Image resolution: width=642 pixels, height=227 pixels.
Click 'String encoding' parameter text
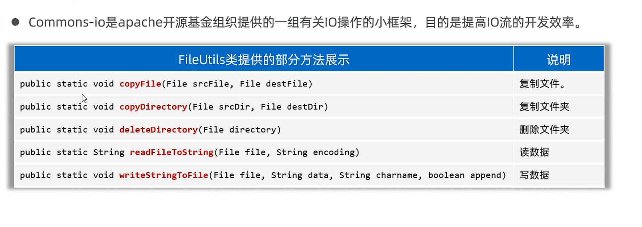[x=316, y=152]
